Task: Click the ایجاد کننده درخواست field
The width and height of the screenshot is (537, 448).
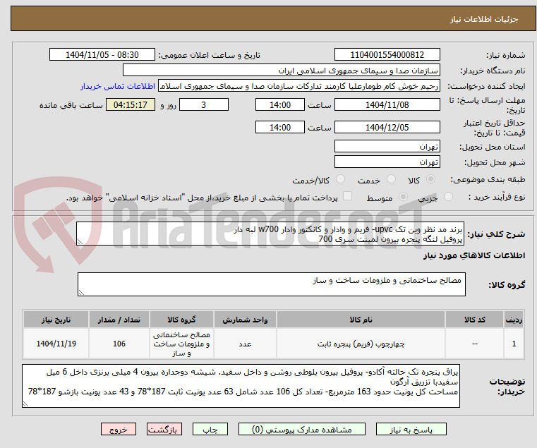Action: tap(299, 86)
